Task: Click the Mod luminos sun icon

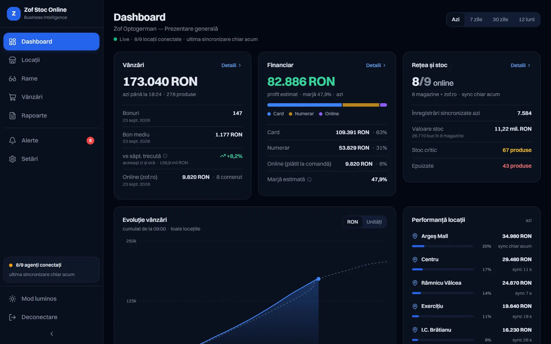Action: tap(12, 299)
